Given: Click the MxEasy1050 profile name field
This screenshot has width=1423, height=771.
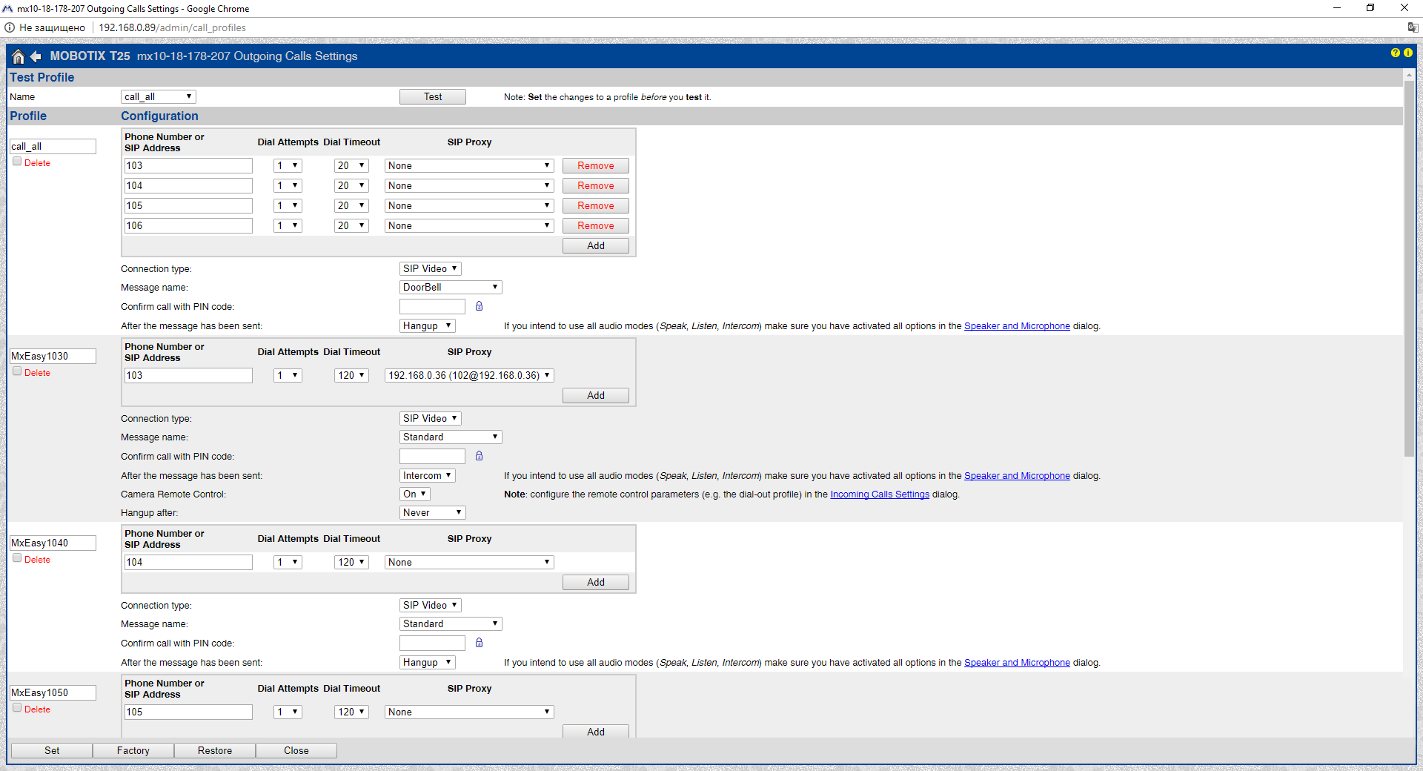Looking at the screenshot, I should 53,692.
